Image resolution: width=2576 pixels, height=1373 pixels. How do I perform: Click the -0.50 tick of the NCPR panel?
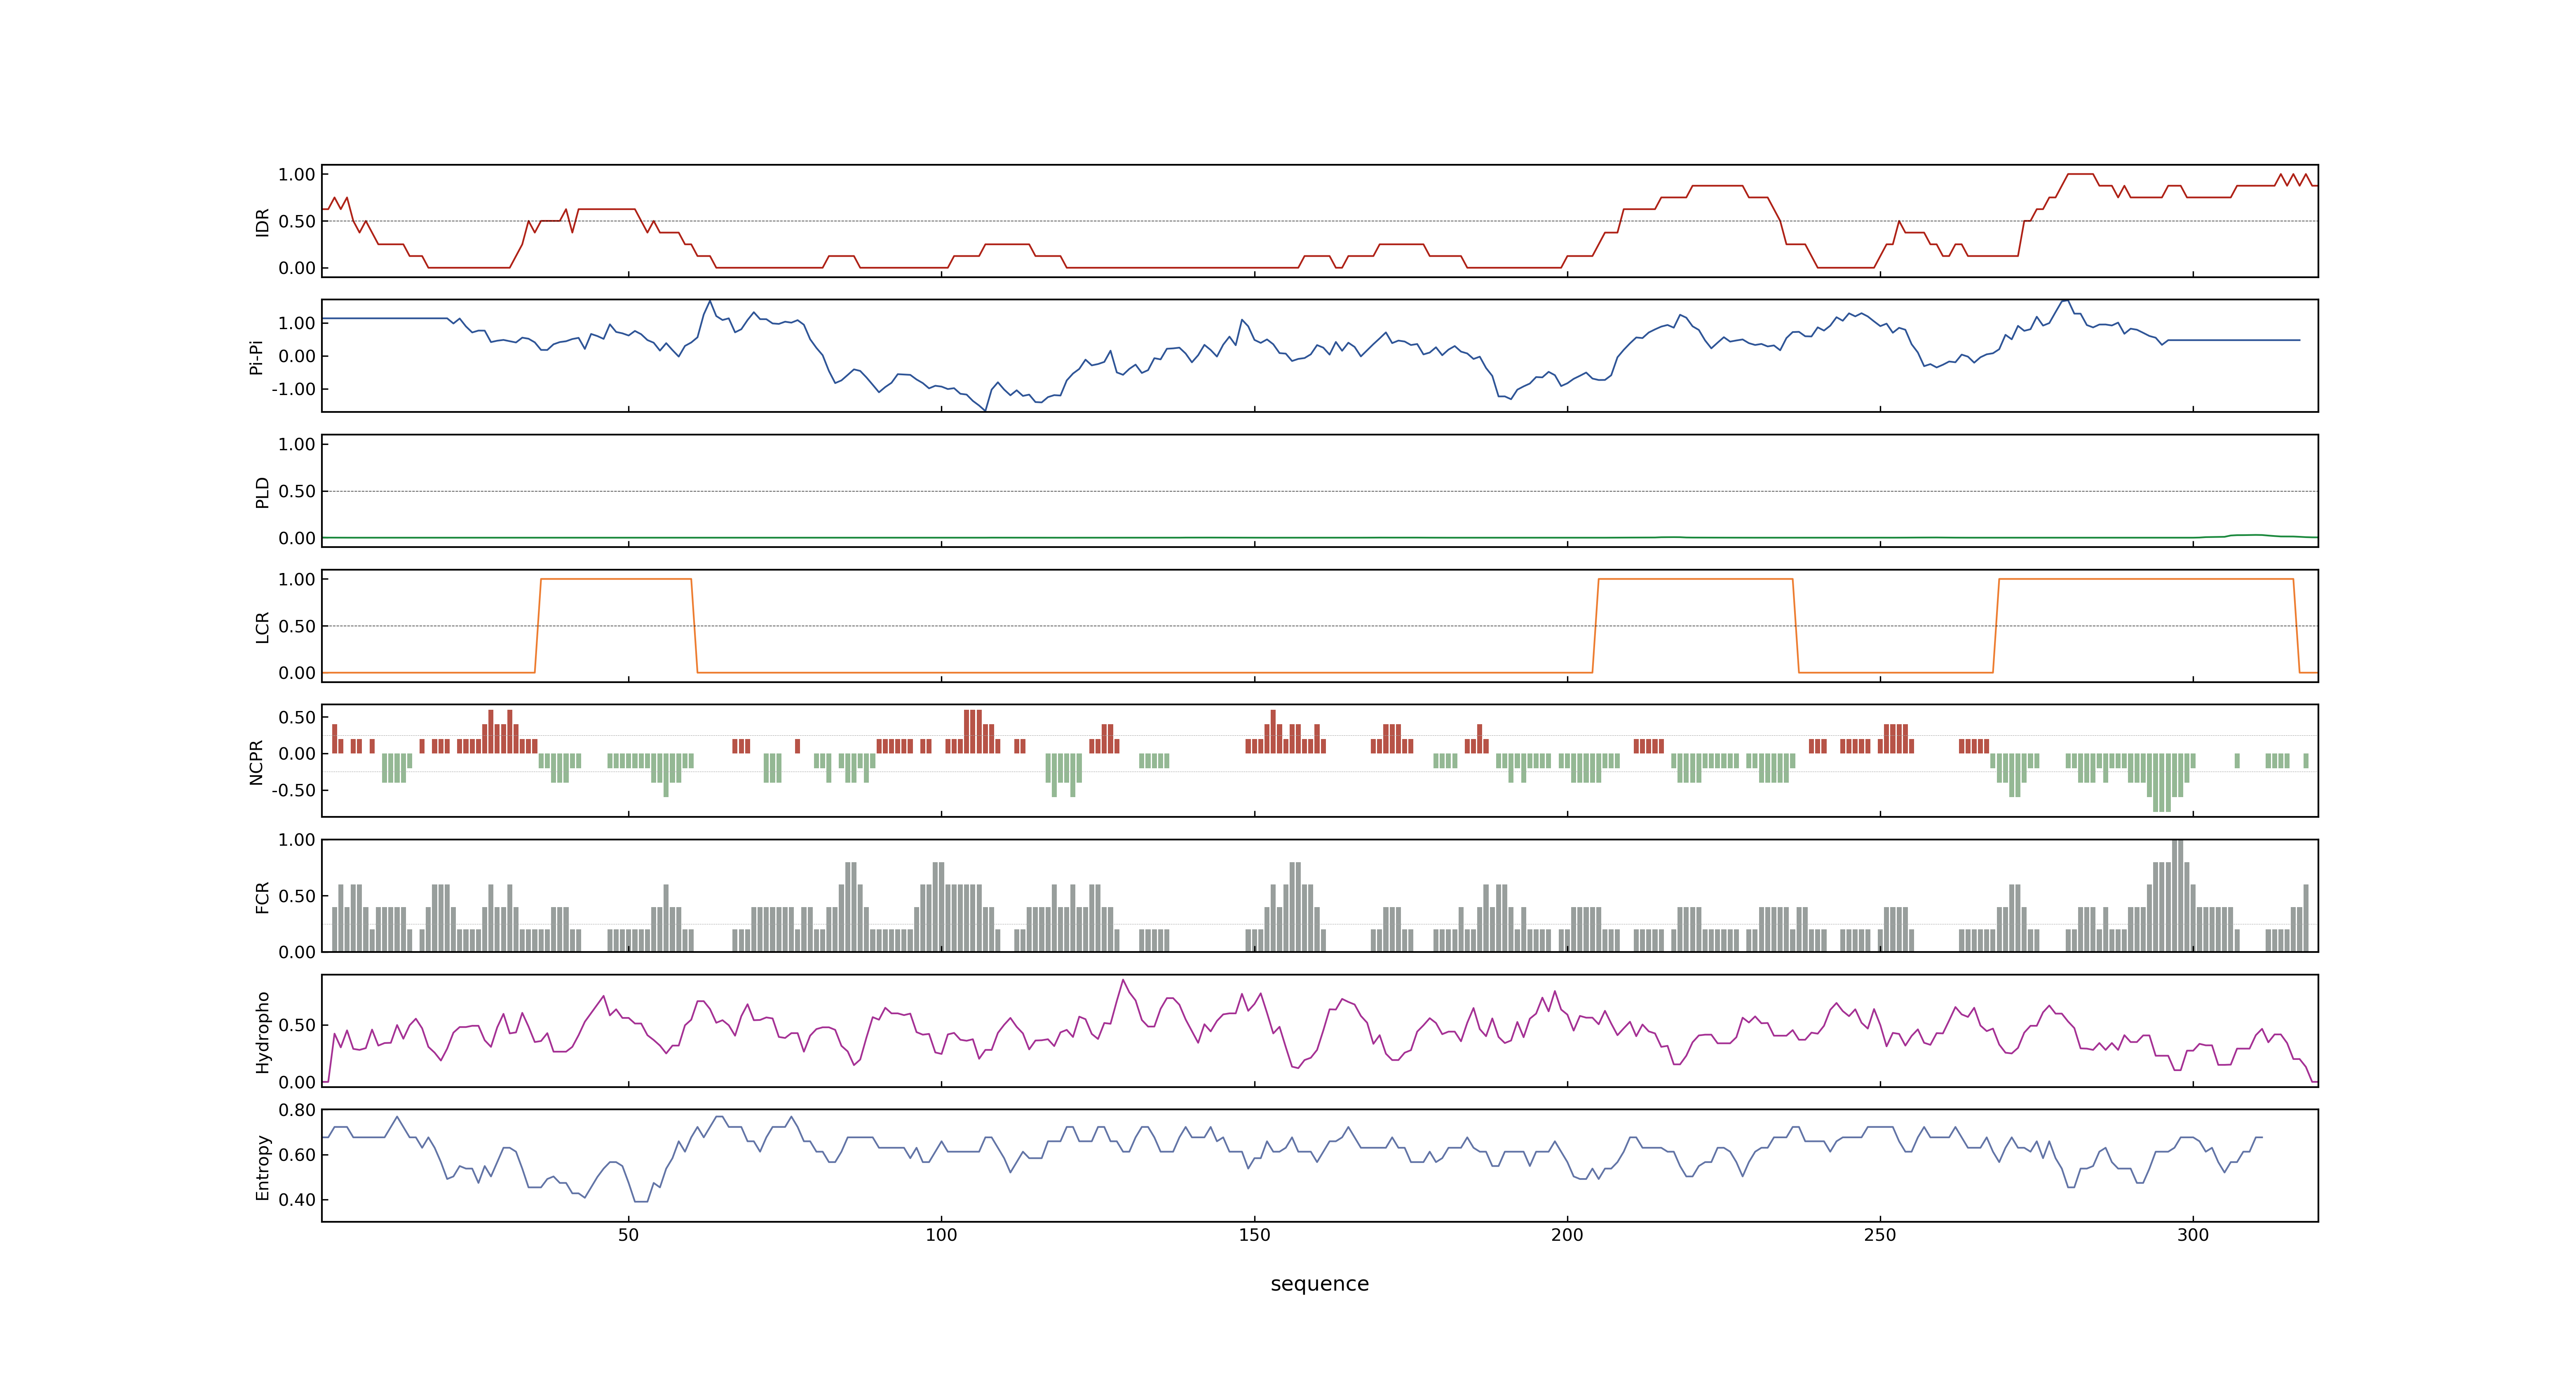pos(293,791)
